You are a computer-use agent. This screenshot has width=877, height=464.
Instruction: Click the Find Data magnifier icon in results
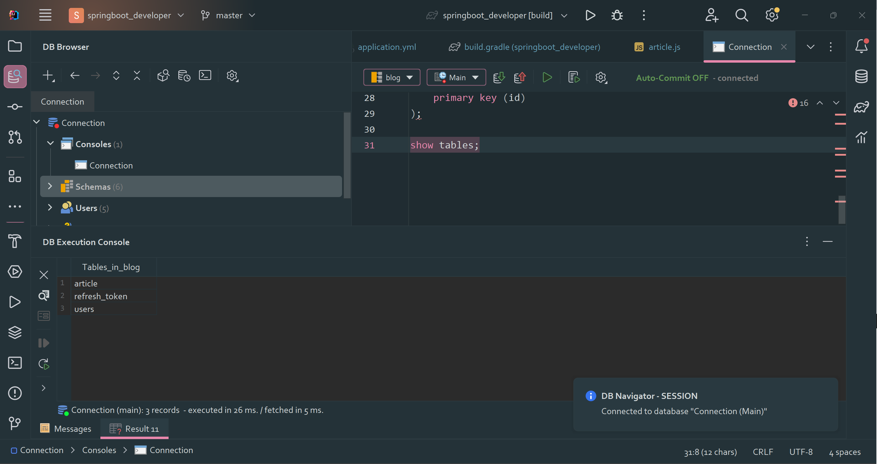[44, 295]
